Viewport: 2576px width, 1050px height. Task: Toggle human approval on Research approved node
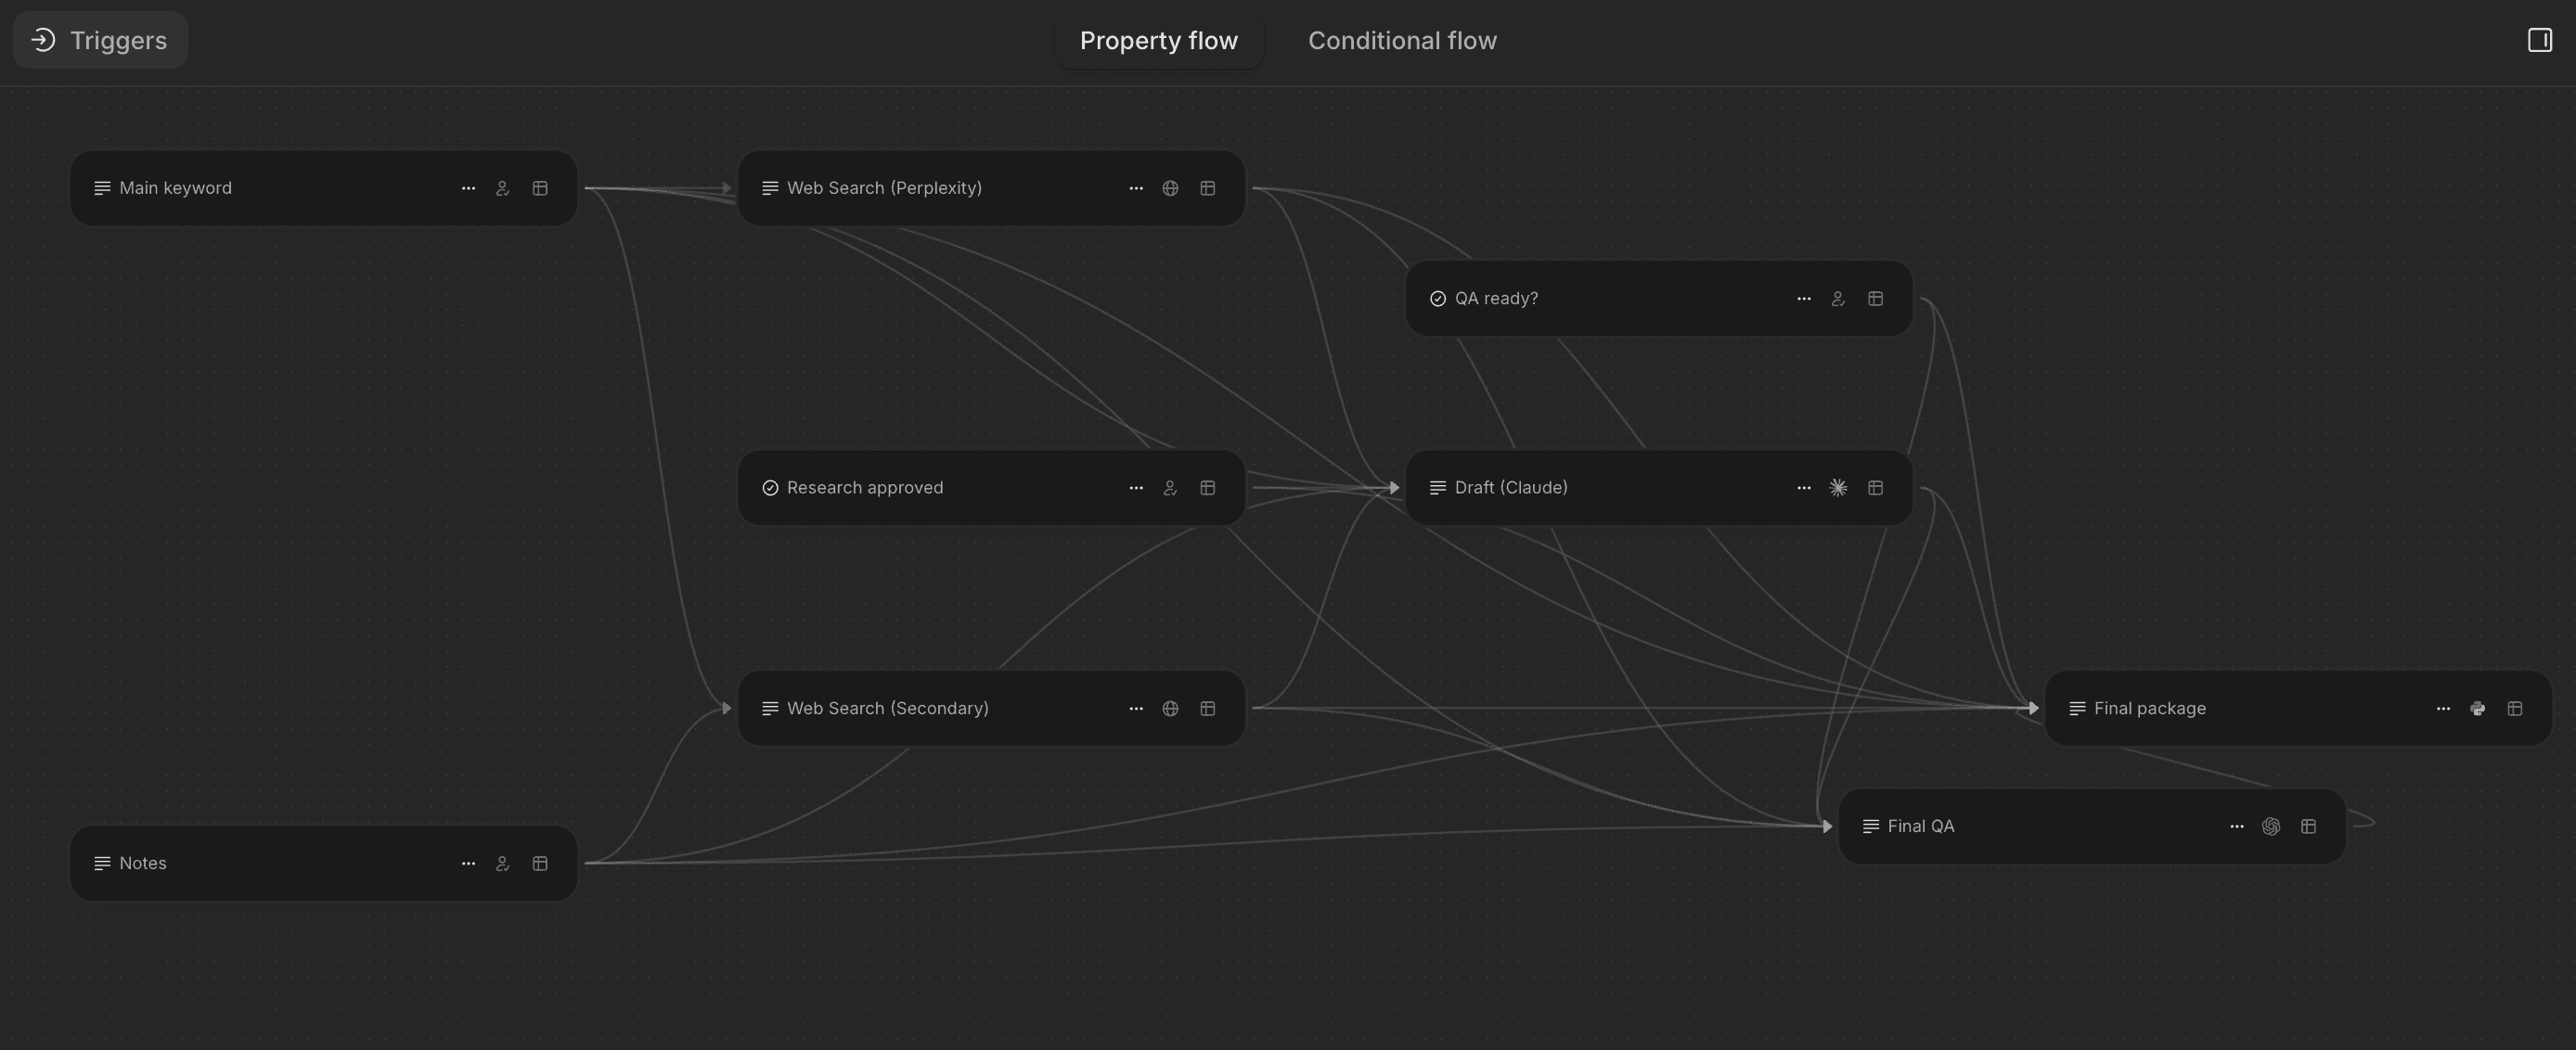(1169, 487)
